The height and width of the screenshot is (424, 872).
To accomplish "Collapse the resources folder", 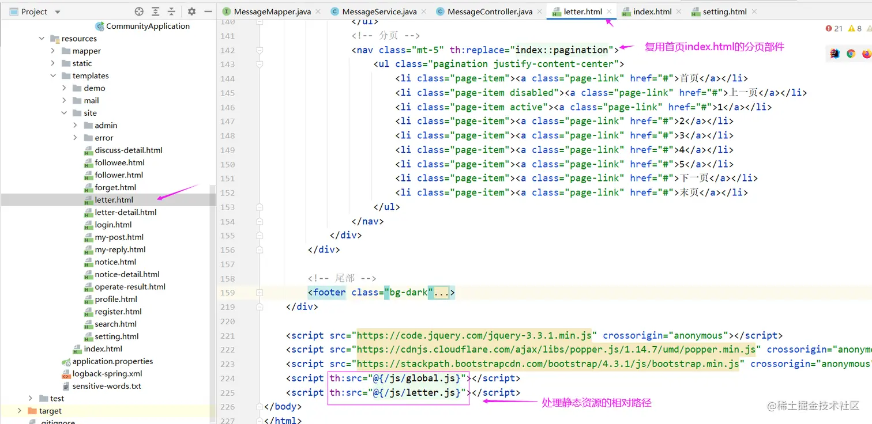I will 42,39.
